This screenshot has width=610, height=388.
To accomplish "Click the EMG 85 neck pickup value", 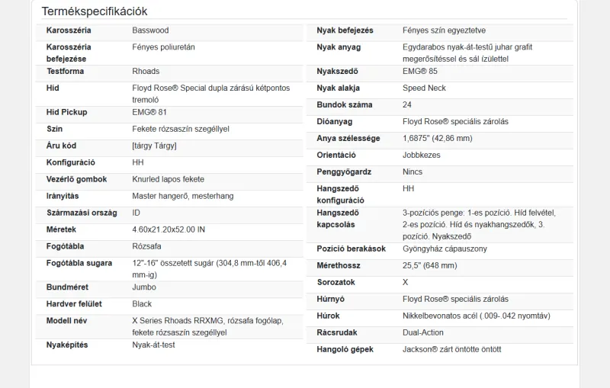I will coord(419,72).
